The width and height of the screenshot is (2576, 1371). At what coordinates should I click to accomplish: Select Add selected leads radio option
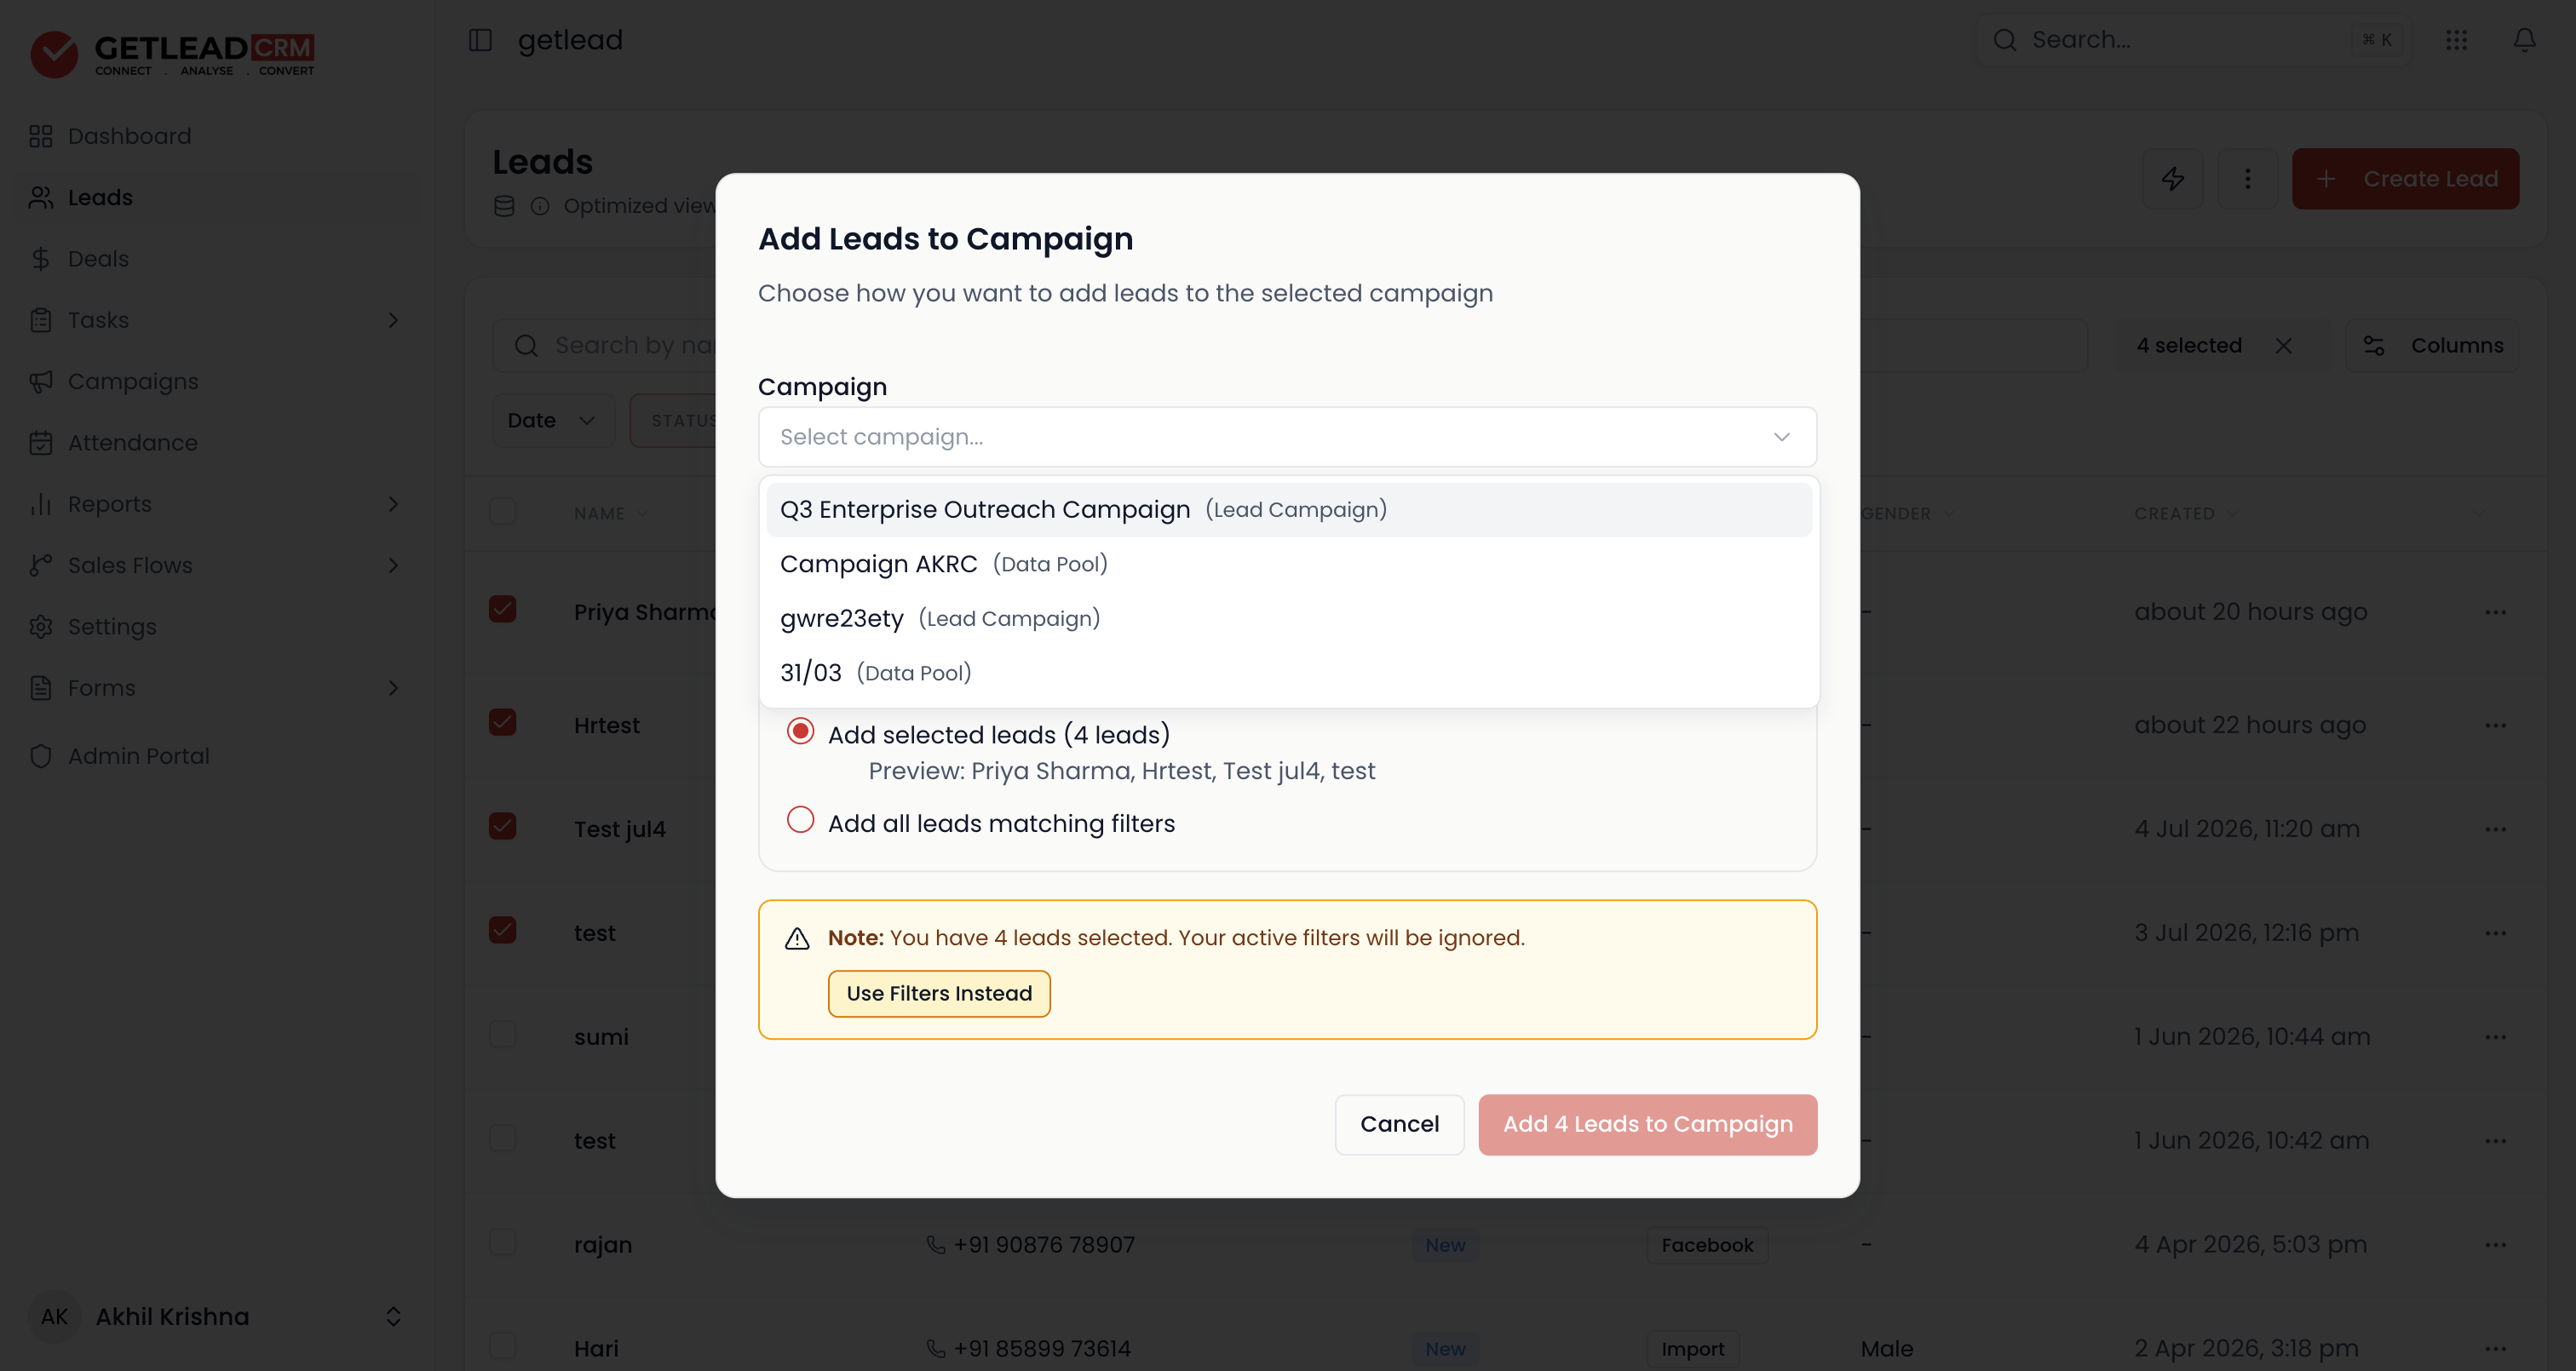800,732
